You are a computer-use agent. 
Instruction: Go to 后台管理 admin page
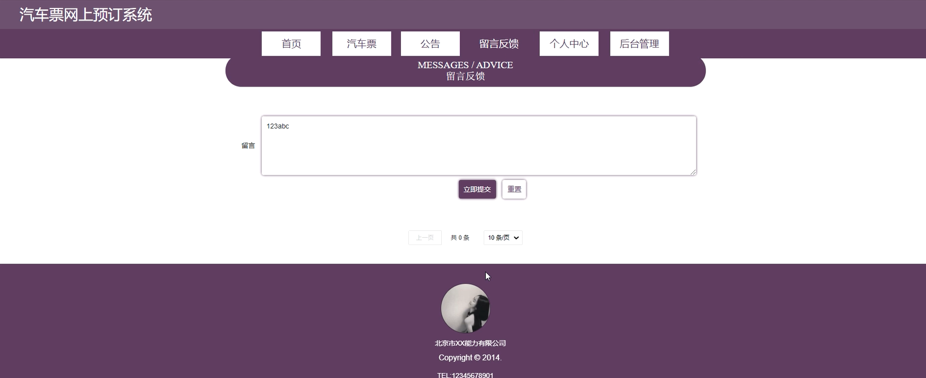[639, 44]
